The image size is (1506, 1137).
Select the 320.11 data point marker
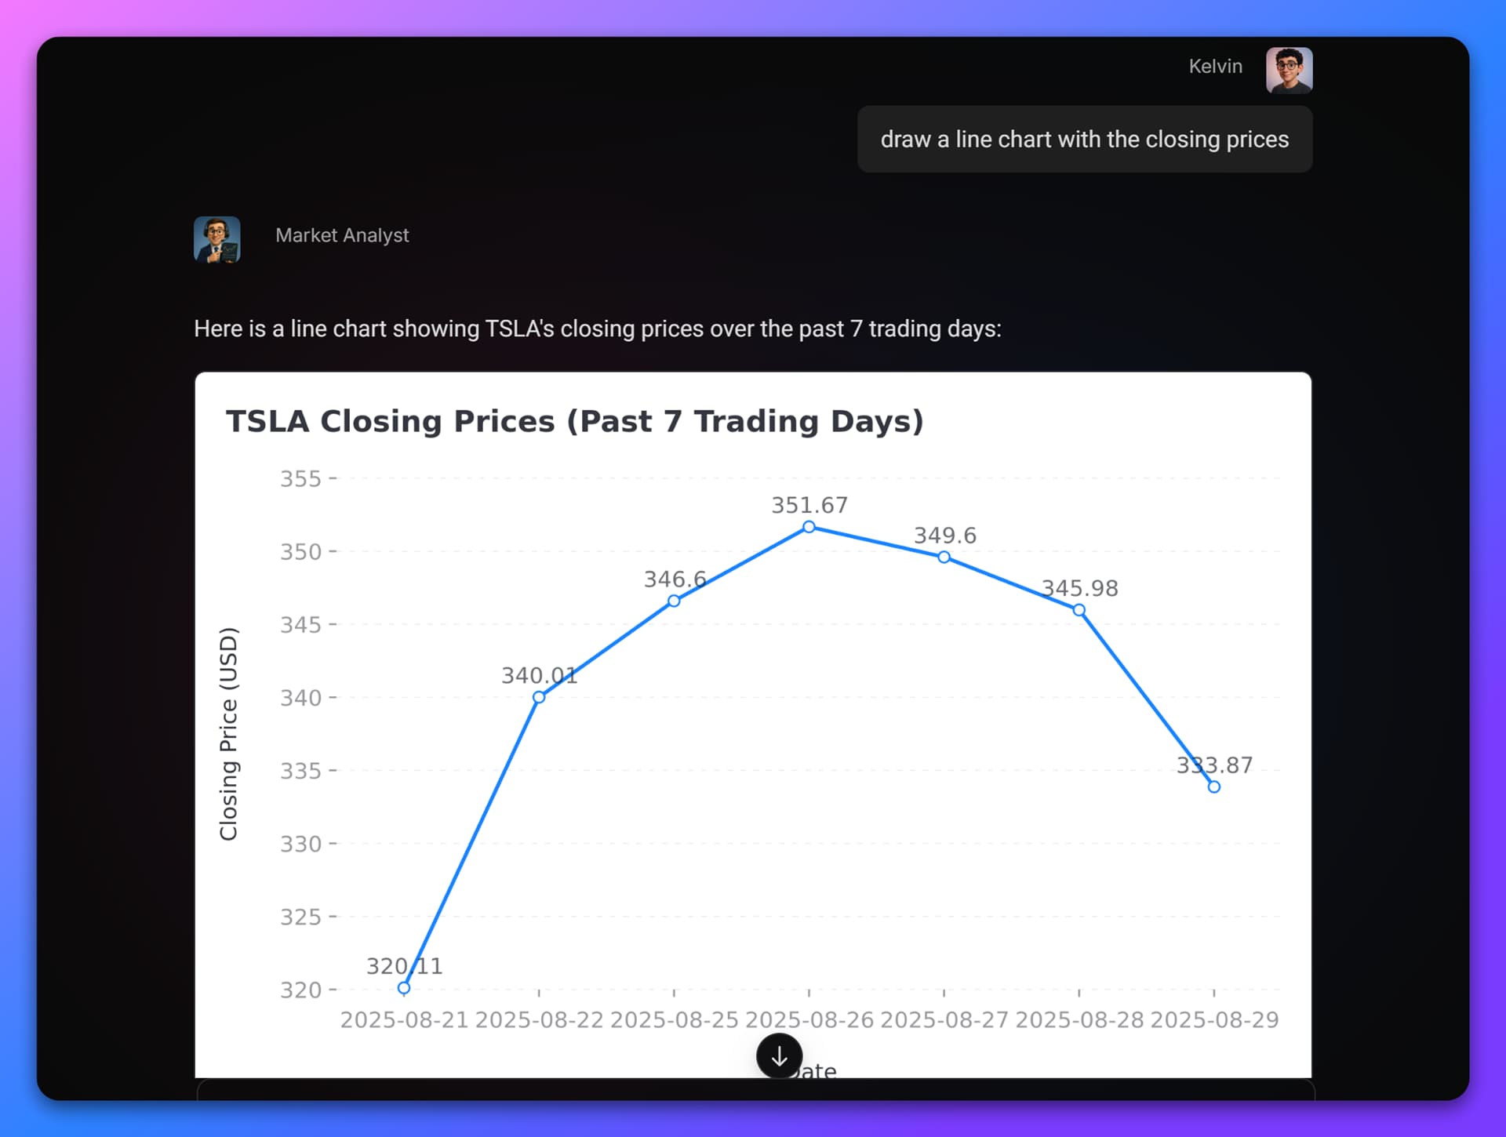point(404,988)
